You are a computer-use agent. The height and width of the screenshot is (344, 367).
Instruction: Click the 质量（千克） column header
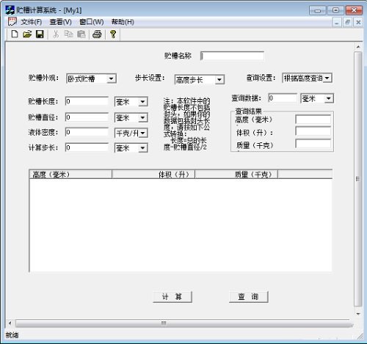[236, 175]
